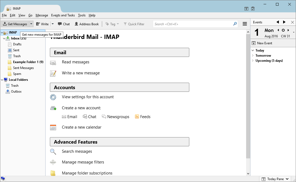The width and height of the screenshot is (296, 182).
Task: Toggle the Quick Filter bar
Action: 134,24
